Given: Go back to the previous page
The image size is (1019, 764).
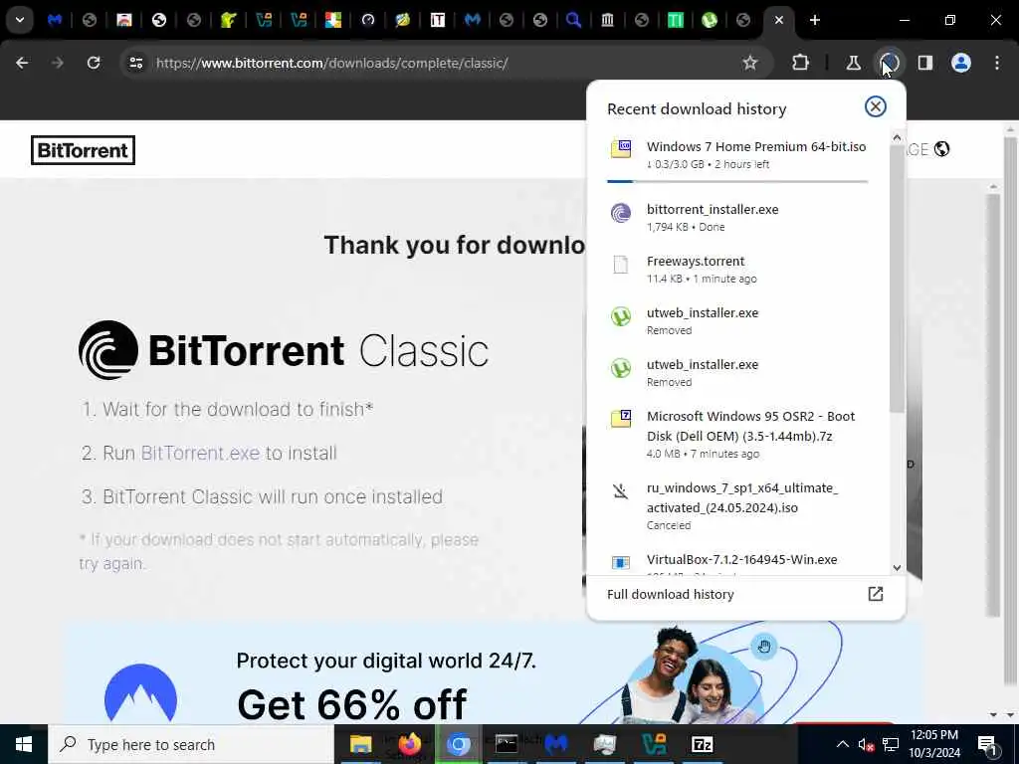Looking at the screenshot, I should pyautogui.click(x=22, y=63).
